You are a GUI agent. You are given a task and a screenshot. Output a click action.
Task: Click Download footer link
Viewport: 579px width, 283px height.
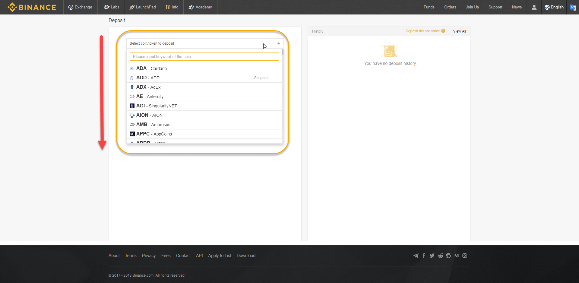pyautogui.click(x=246, y=256)
